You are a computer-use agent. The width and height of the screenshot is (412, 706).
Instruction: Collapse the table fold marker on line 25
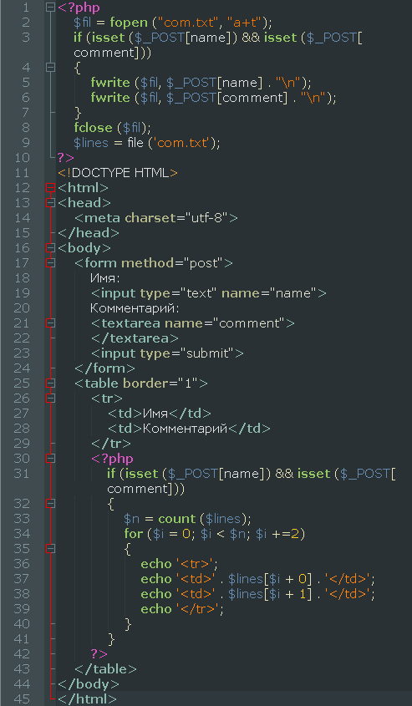[50, 383]
